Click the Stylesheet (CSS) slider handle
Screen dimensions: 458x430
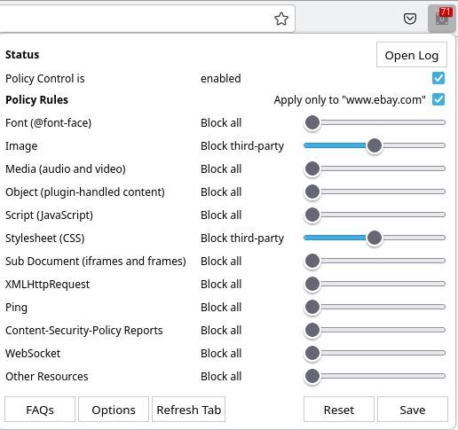click(x=375, y=238)
